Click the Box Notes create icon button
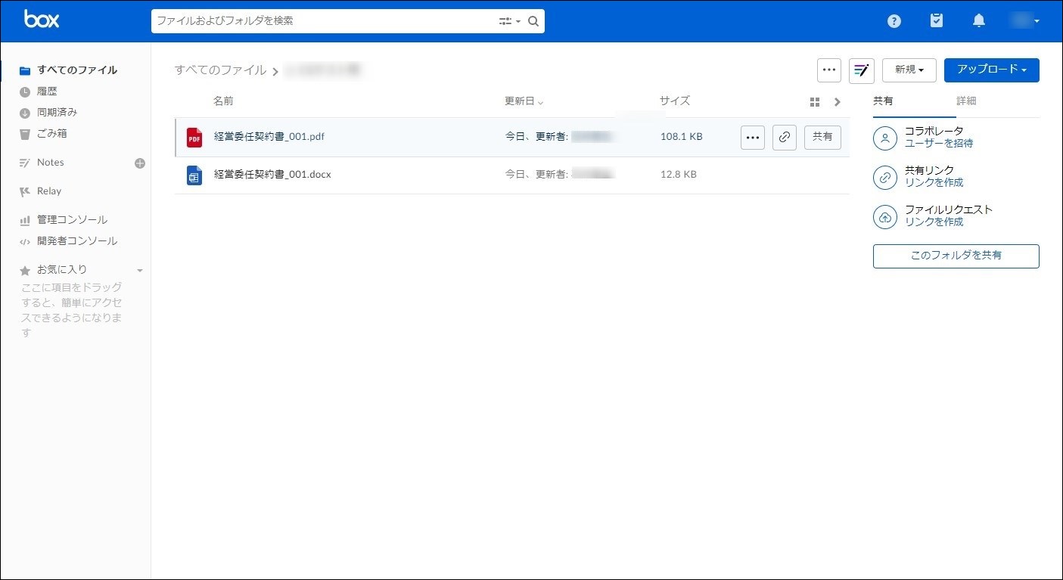The height and width of the screenshot is (580, 1063). (x=861, y=70)
